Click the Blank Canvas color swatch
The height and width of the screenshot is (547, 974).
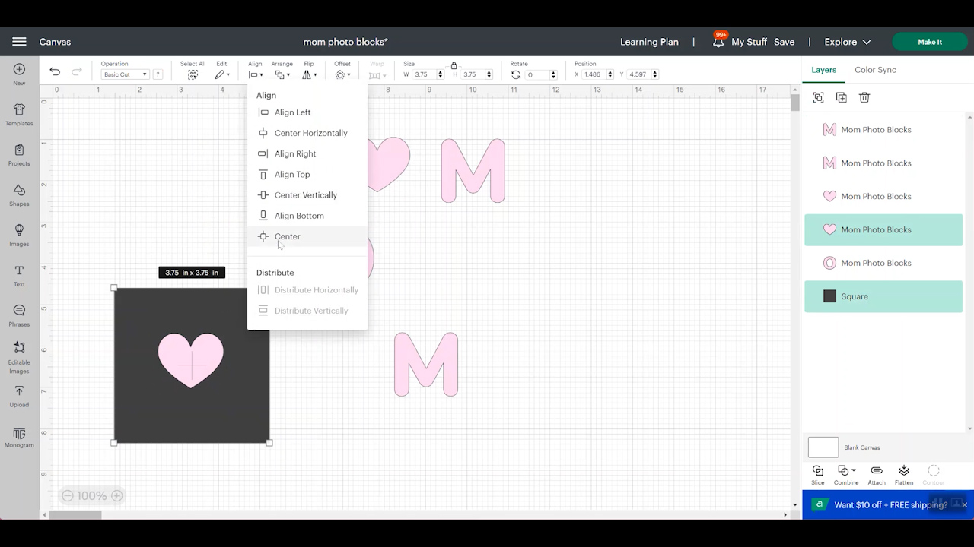click(823, 447)
